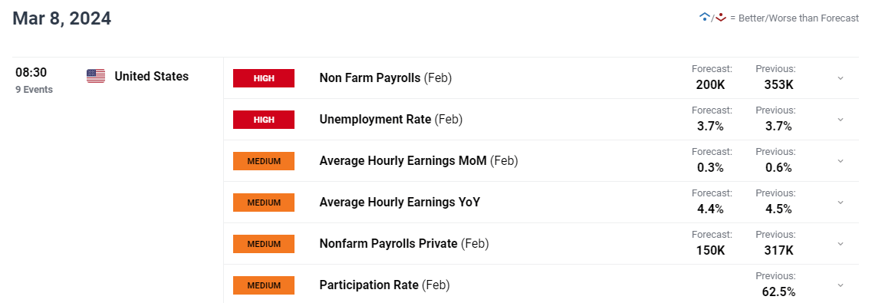Click the red worse-than-forecast legend icon
Image resolution: width=872 pixels, height=303 pixels.
[720, 17]
